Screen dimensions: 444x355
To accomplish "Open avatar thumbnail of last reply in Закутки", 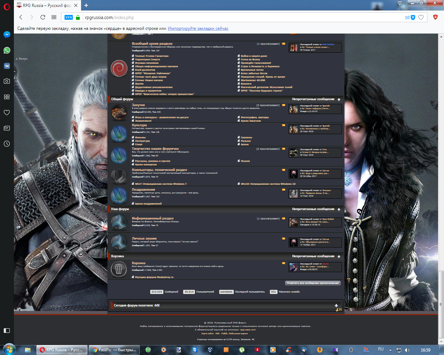I will (293, 109).
